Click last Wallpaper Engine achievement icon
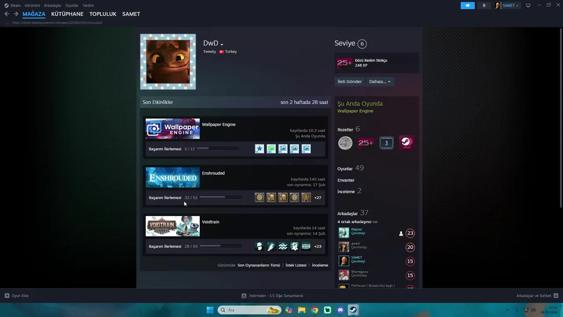This screenshot has width=563, height=317. 306,149
